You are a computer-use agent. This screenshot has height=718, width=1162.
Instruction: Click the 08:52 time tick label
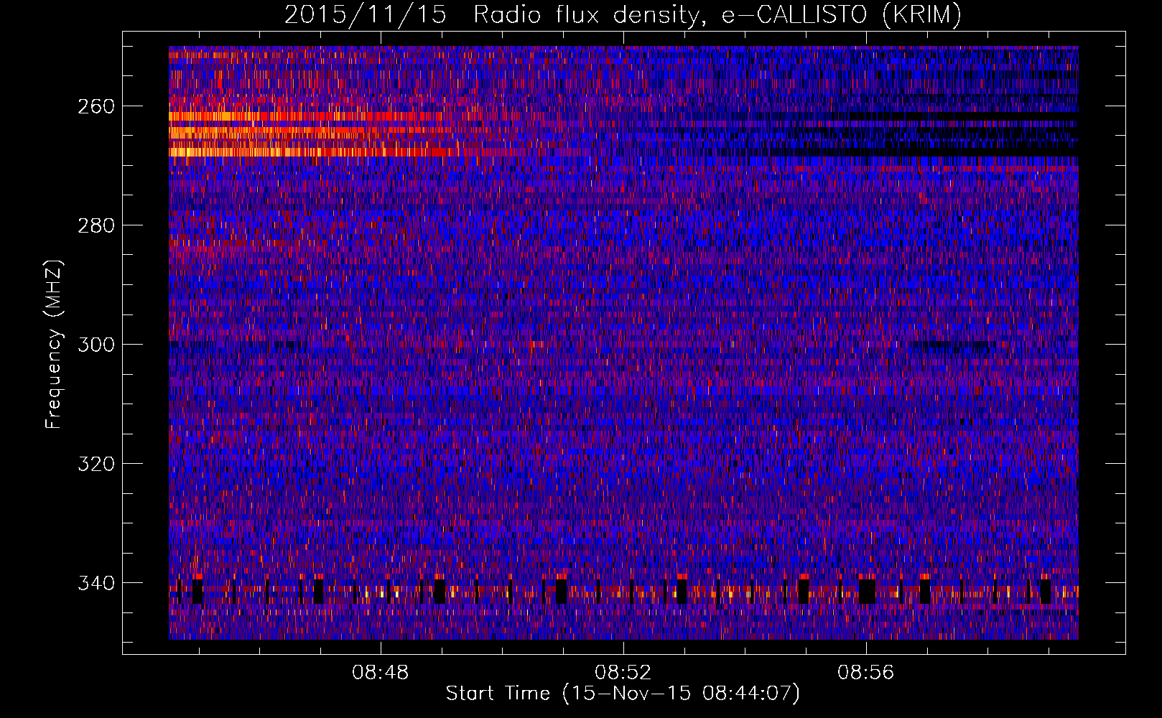pyautogui.click(x=623, y=673)
